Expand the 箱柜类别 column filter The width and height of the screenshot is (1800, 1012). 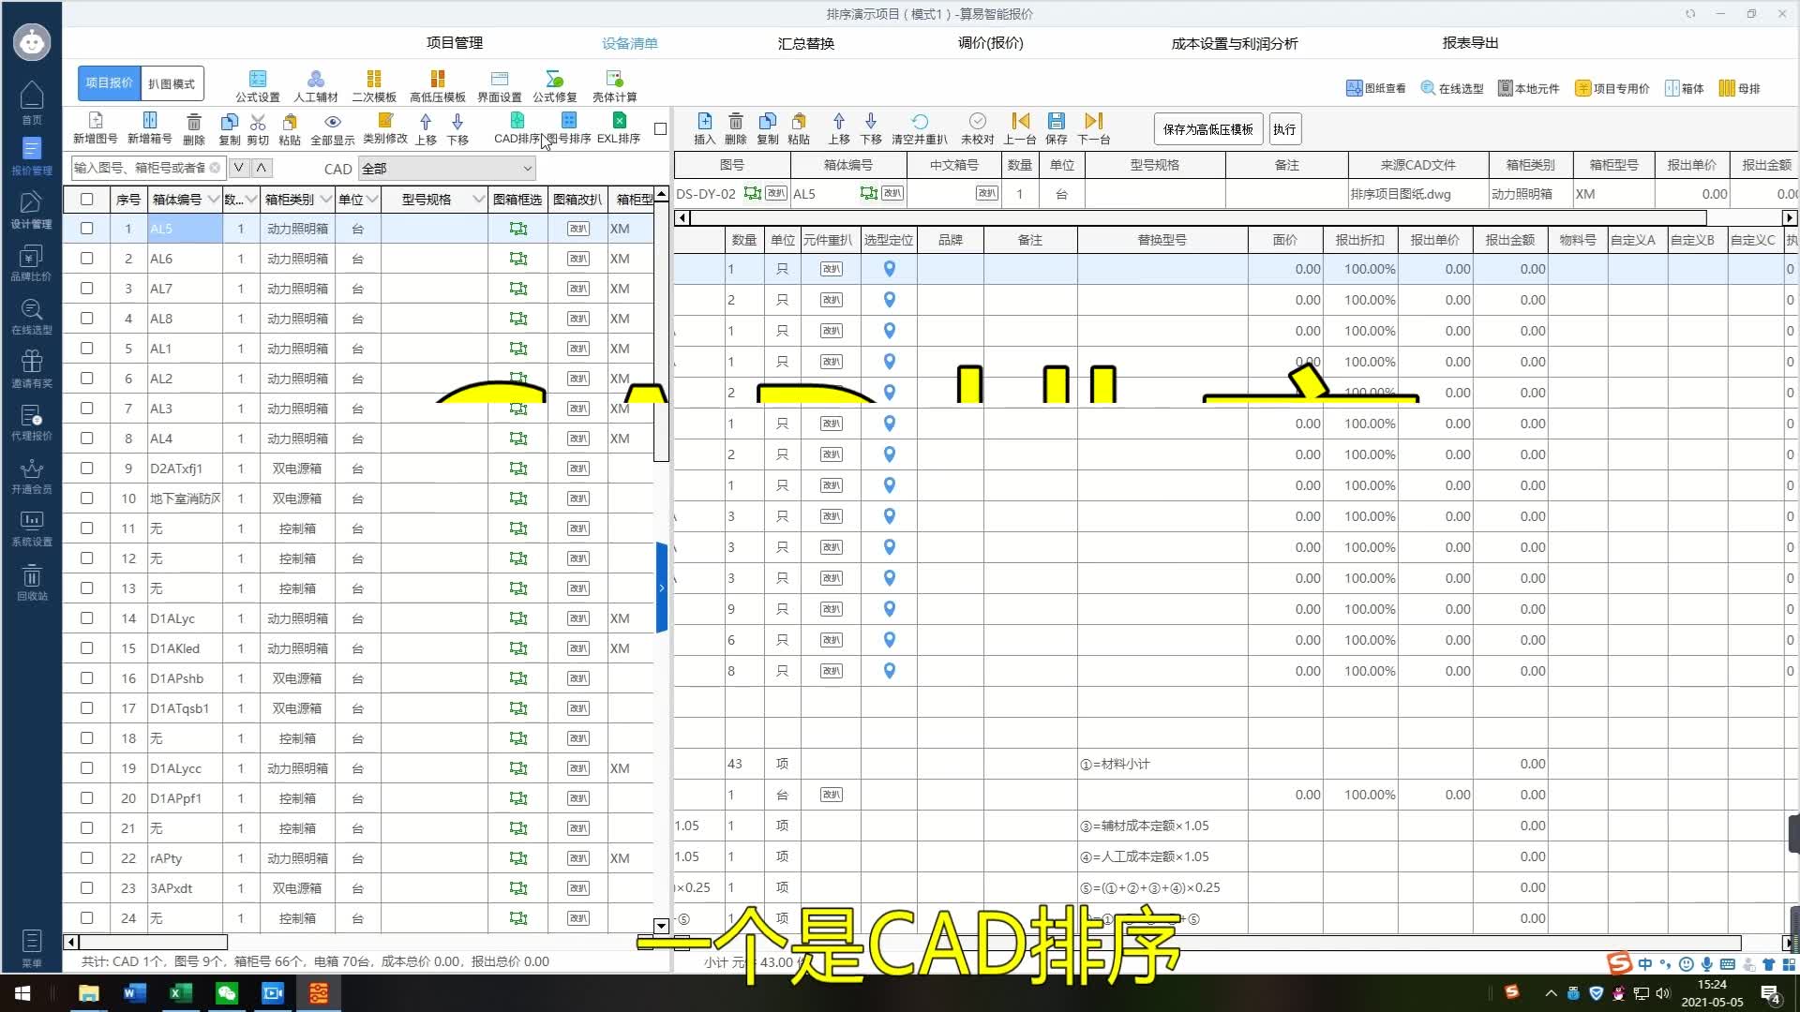pos(325,199)
